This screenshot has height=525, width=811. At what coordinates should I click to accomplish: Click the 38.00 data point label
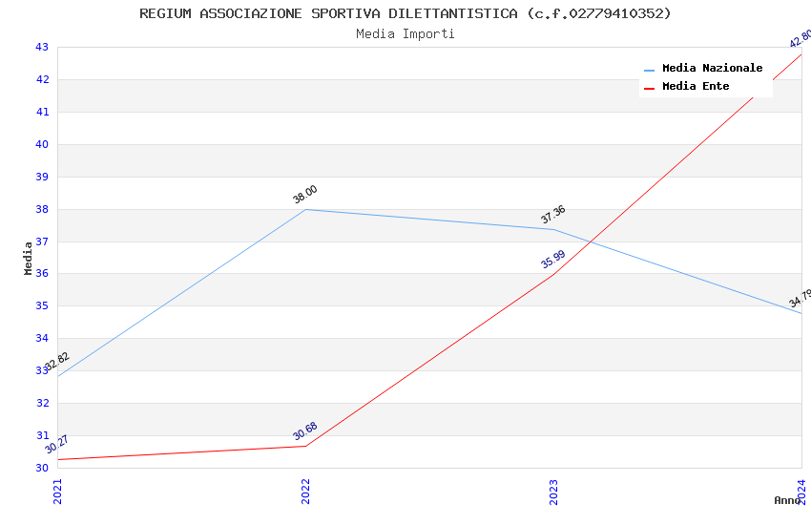pyautogui.click(x=305, y=195)
